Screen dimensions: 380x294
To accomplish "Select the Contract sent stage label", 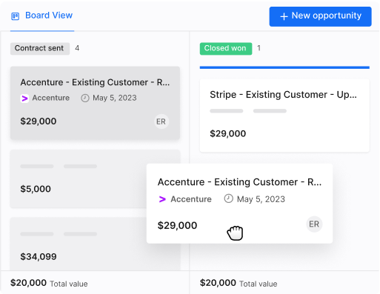I will [x=40, y=48].
